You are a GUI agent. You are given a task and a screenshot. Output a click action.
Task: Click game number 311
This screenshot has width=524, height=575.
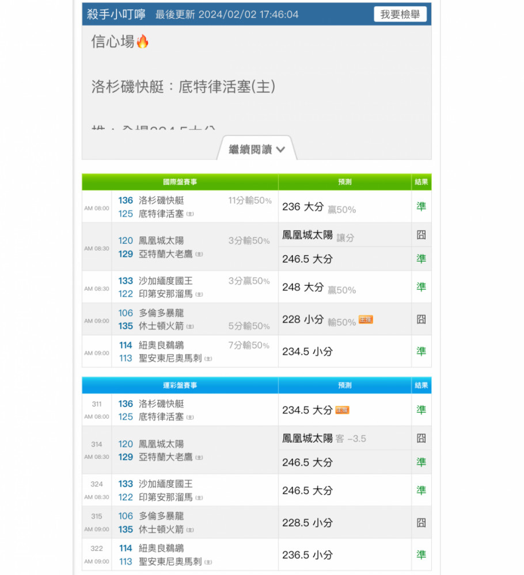(x=97, y=404)
